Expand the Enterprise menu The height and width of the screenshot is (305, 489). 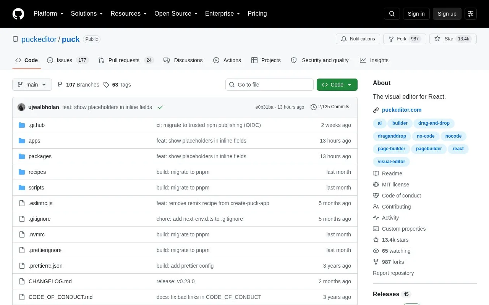pos(223,14)
